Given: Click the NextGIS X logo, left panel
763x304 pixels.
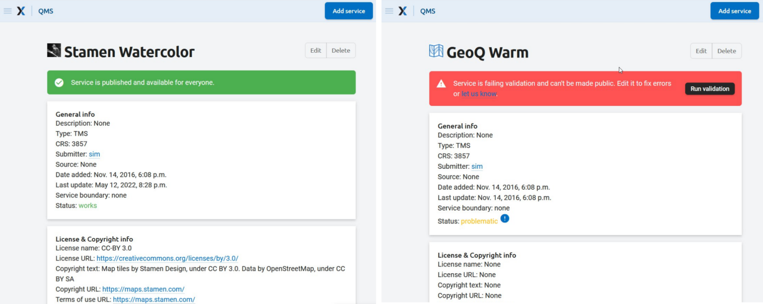Looking at the screenshot, I should coord(21,11).
